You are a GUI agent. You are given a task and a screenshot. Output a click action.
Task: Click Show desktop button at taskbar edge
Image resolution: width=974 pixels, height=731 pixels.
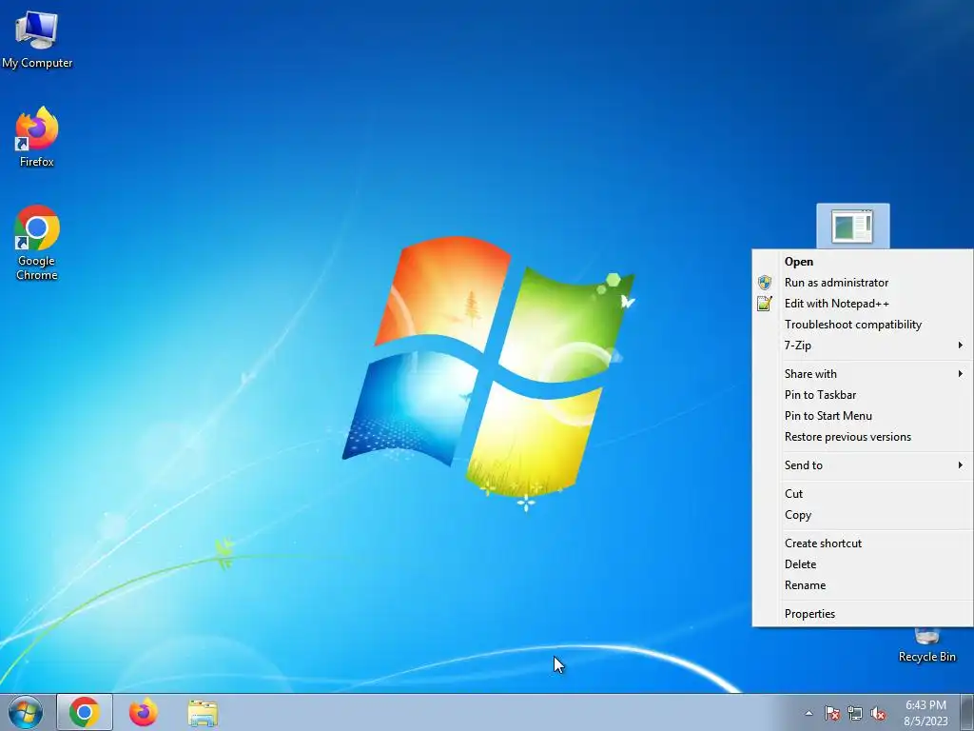pyautogui.click(x=967, y=712)
